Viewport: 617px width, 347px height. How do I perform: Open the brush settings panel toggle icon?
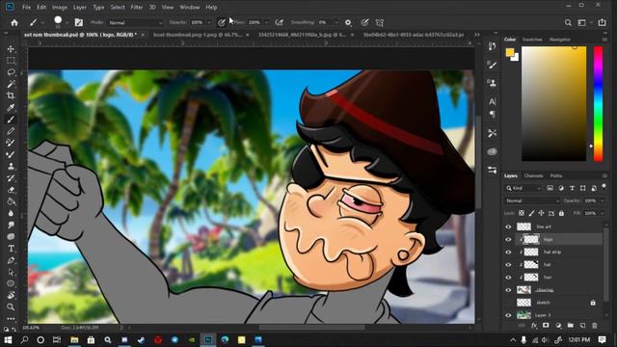pos(79,23)
